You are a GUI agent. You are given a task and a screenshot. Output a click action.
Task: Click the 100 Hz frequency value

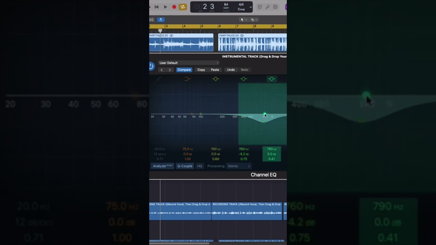point(216,149)
